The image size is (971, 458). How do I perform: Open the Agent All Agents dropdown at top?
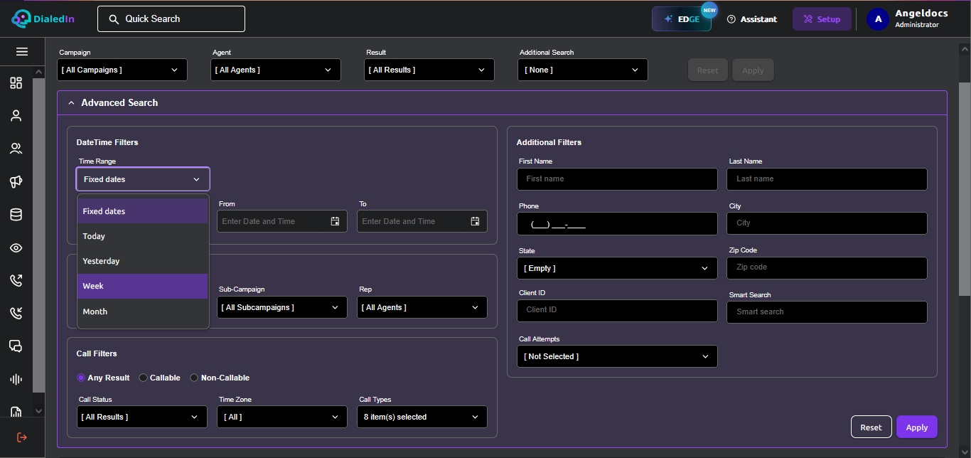(276, 70)
